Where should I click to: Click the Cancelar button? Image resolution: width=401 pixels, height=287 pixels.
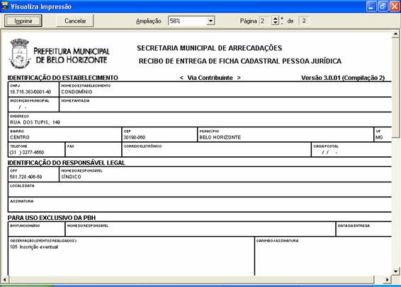click(75, 21)
